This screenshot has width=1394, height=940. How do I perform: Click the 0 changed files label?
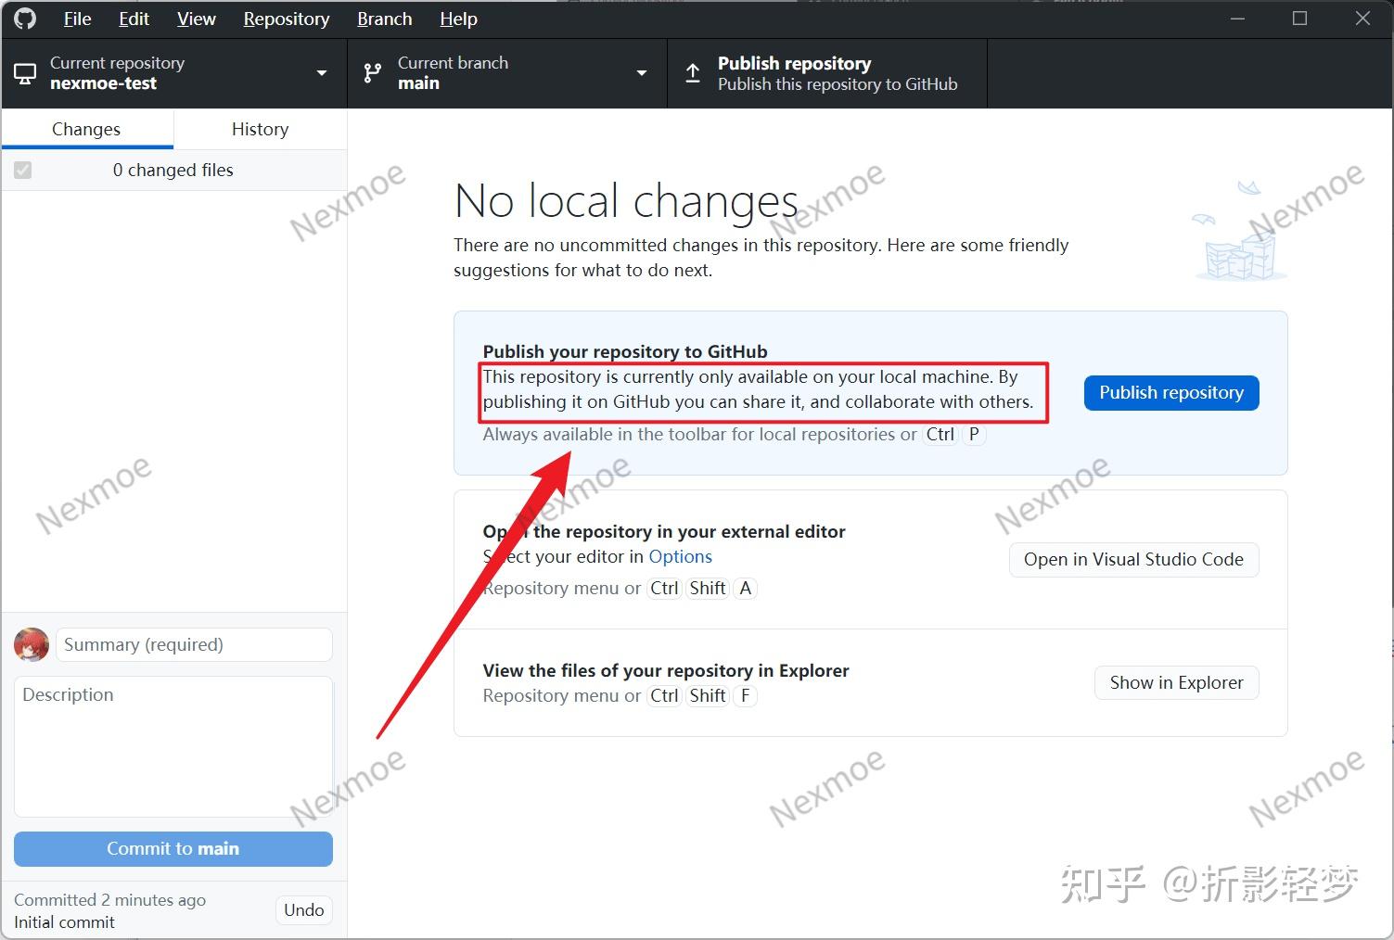(173, 170)
